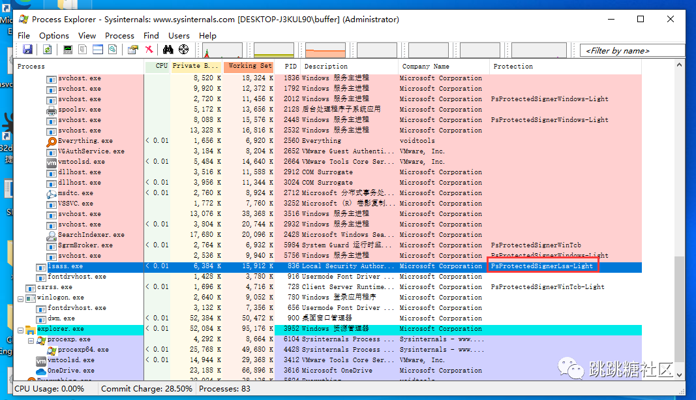This screenshot has width=696, height=400.
Task: Click the physical memory mini graph
Action: (x=325, y=50)
